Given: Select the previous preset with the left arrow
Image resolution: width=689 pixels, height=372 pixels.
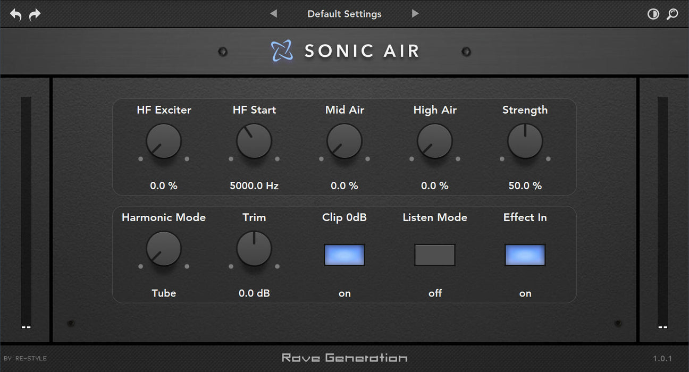Looking at the screenshot, I should pyautogui.click(x=273, y=14).
